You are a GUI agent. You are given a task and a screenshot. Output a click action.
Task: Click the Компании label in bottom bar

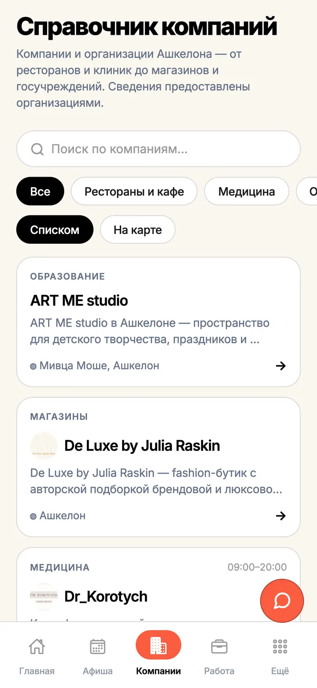point(158,671)
